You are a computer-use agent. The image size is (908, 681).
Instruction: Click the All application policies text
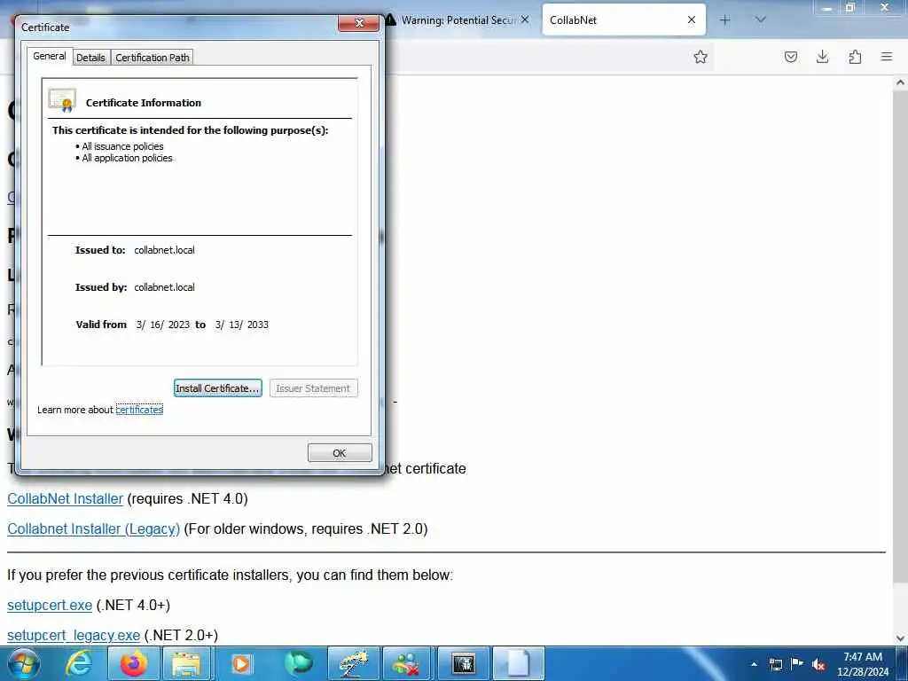tap(128, 158)
